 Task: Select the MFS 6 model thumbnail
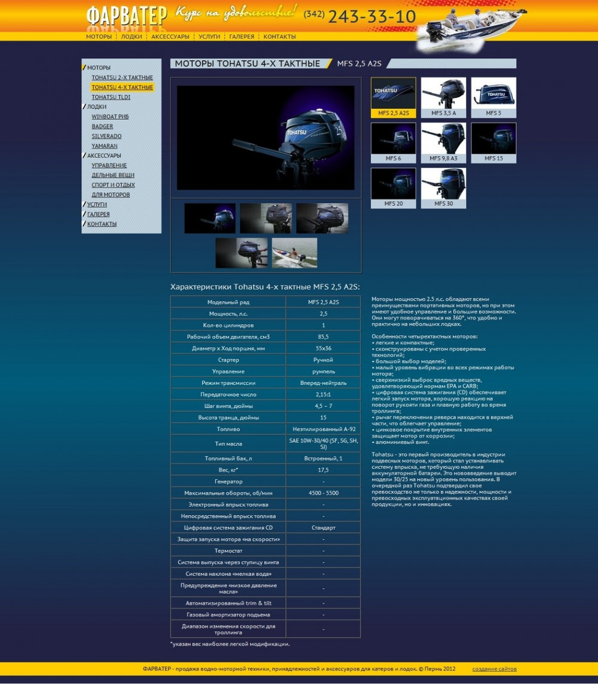coord(393,142)
